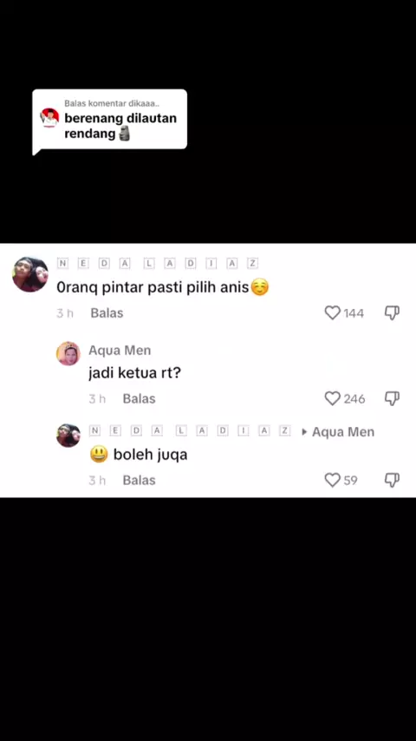Tap the 'Aqua Men' mention after the arrow

click(x=343, y=432)
